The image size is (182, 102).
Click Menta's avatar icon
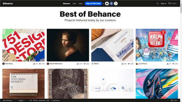pyautogui.click(x=92, y=64)
